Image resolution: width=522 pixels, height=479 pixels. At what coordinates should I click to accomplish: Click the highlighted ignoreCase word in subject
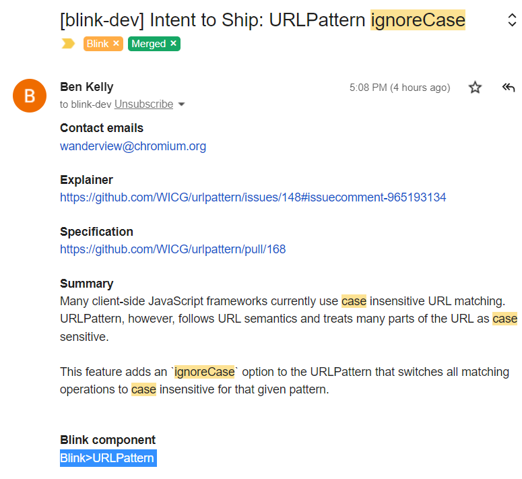(x=418, y=20)
